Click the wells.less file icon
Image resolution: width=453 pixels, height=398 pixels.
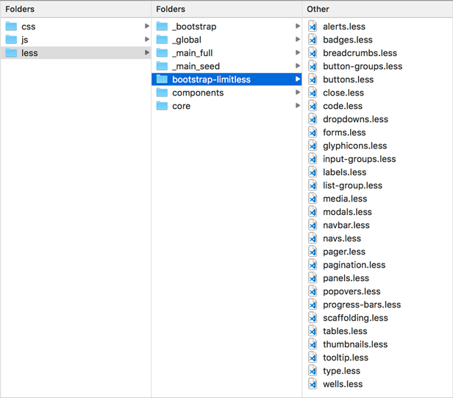313,384
